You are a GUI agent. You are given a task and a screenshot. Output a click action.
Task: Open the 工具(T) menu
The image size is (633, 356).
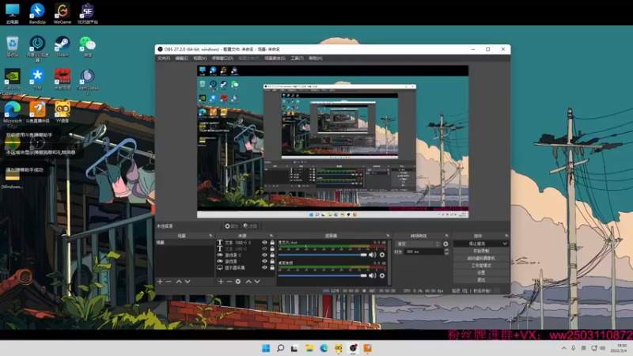point(298,58)
